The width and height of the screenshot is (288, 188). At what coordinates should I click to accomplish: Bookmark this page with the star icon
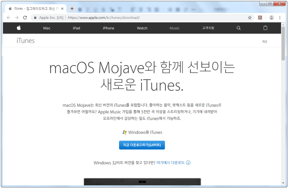tap(250, 18)
